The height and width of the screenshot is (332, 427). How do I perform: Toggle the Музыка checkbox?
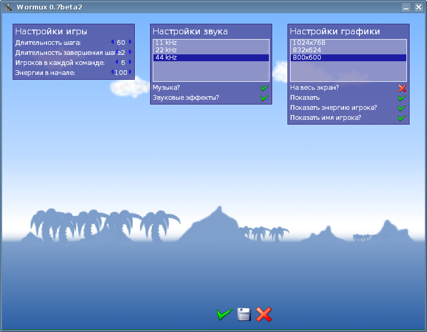pyautogui.click(x=264, y=88)
